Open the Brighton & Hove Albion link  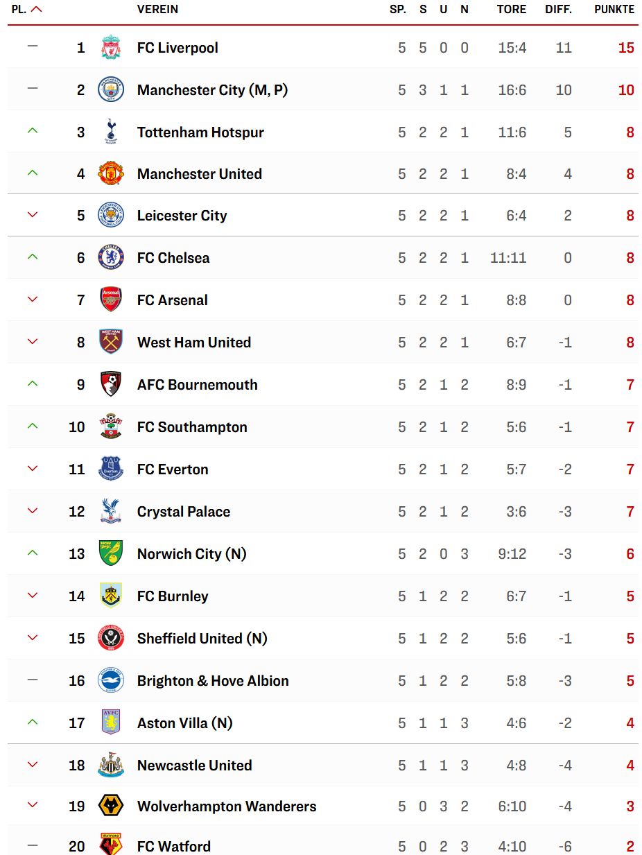coord(213,681)
